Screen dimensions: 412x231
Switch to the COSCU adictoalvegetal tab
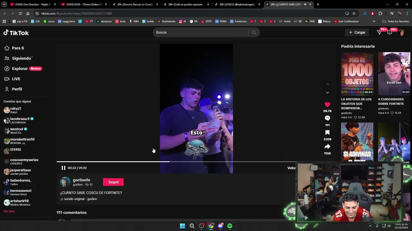pyautogui.click(x=237, y=4)
